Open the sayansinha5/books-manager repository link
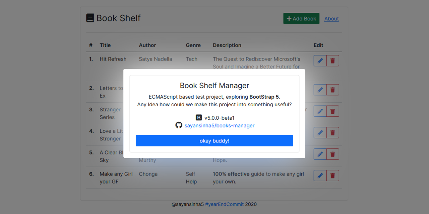This screenshot has width=429, height=214. click(219, 125)
